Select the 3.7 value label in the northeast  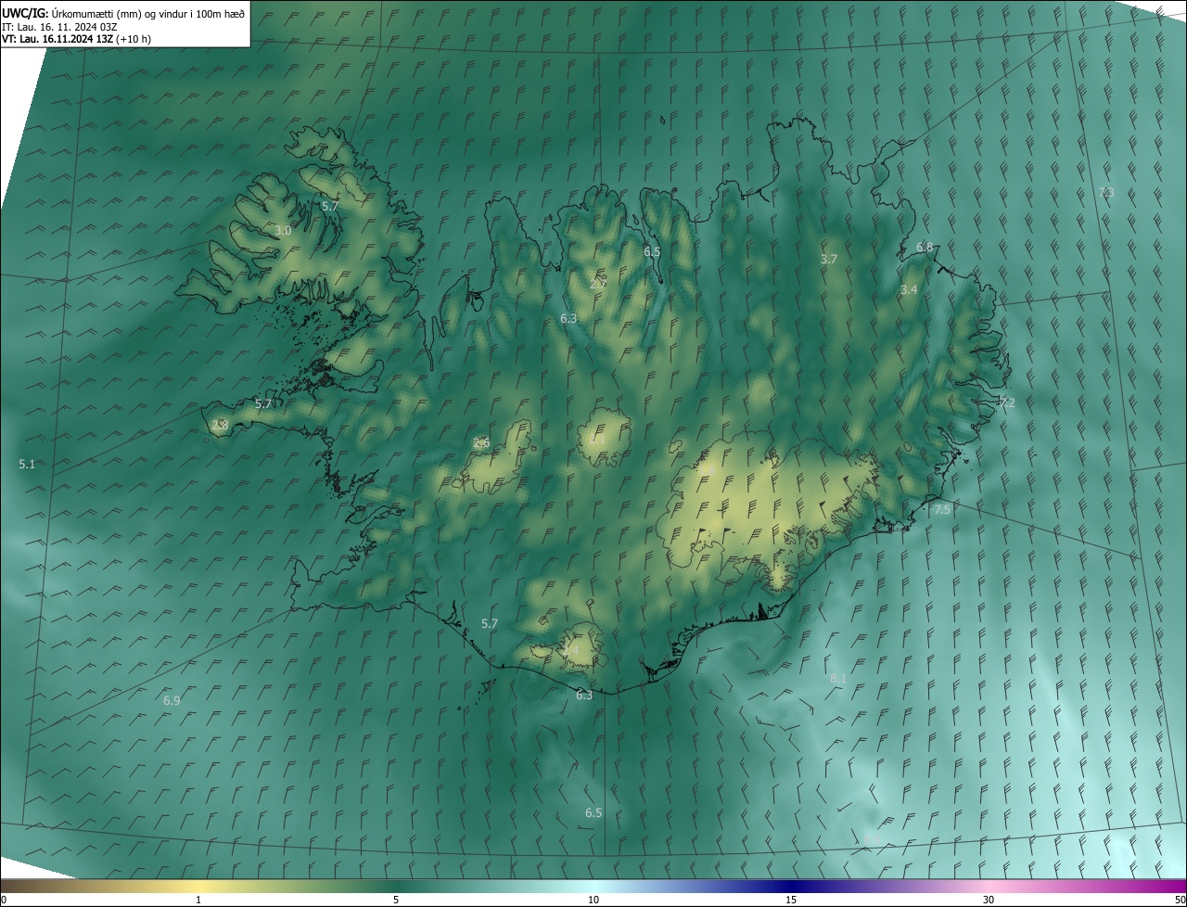coord(829,260)
